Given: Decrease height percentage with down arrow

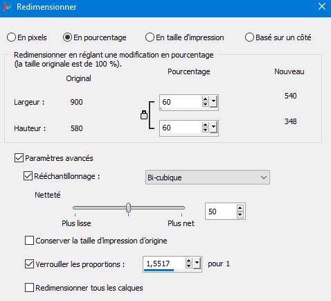Looking at the screenshot, I should [205, 130].
